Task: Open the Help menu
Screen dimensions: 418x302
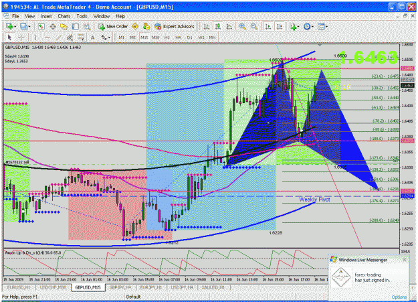Action: pos(120,16)
